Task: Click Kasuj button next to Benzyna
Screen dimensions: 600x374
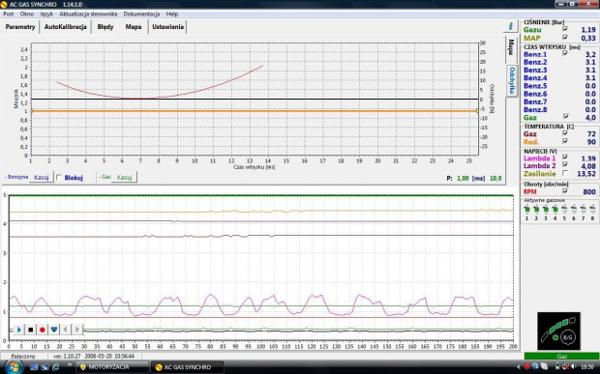Action: pos(42,177)
